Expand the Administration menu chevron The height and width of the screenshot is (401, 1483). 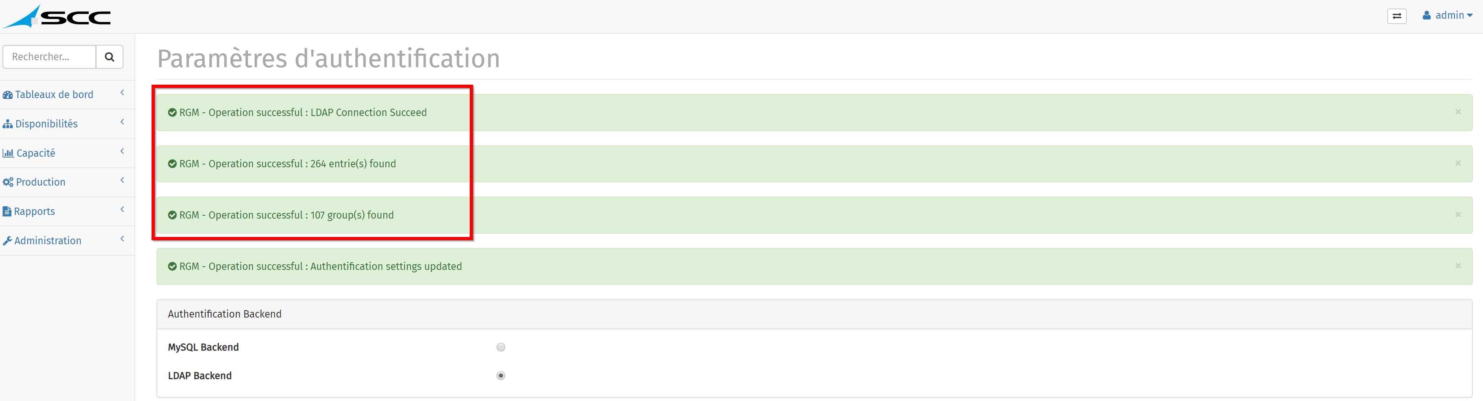122,239
